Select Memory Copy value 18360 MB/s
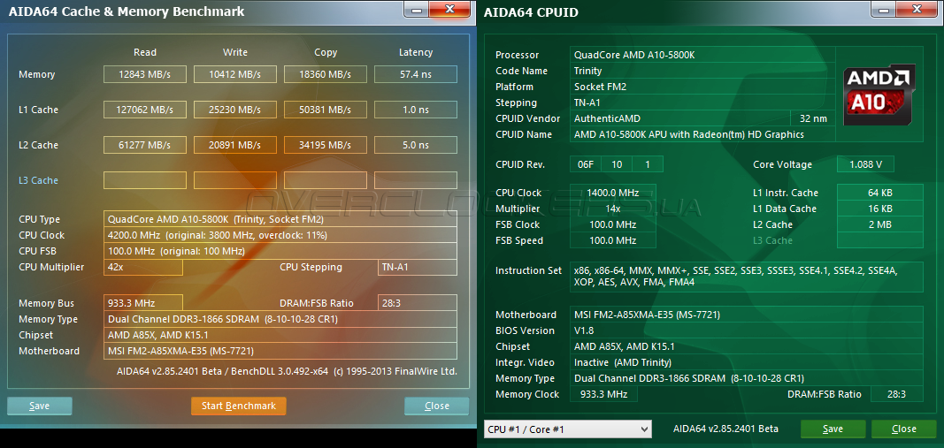 click(325, 74)
